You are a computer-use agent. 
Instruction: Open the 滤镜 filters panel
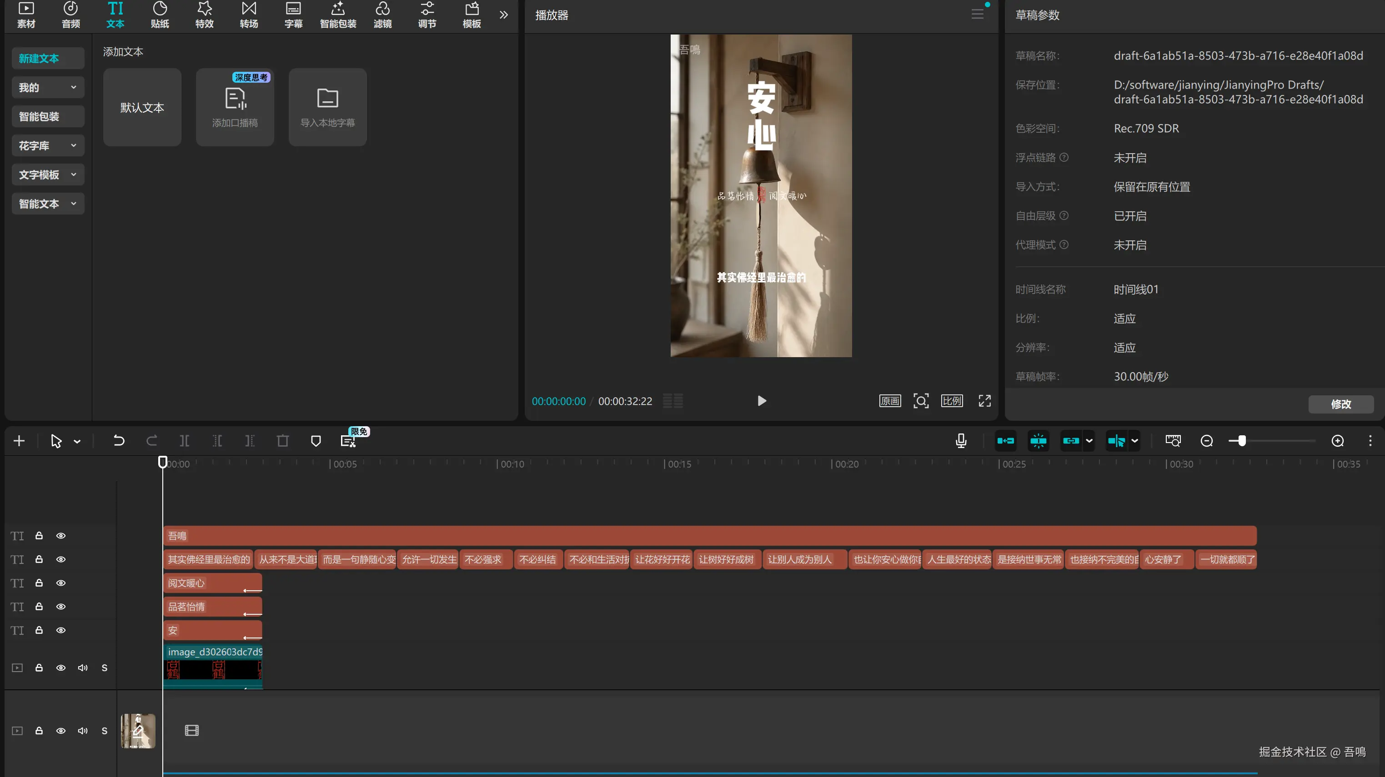click(382, 15)
